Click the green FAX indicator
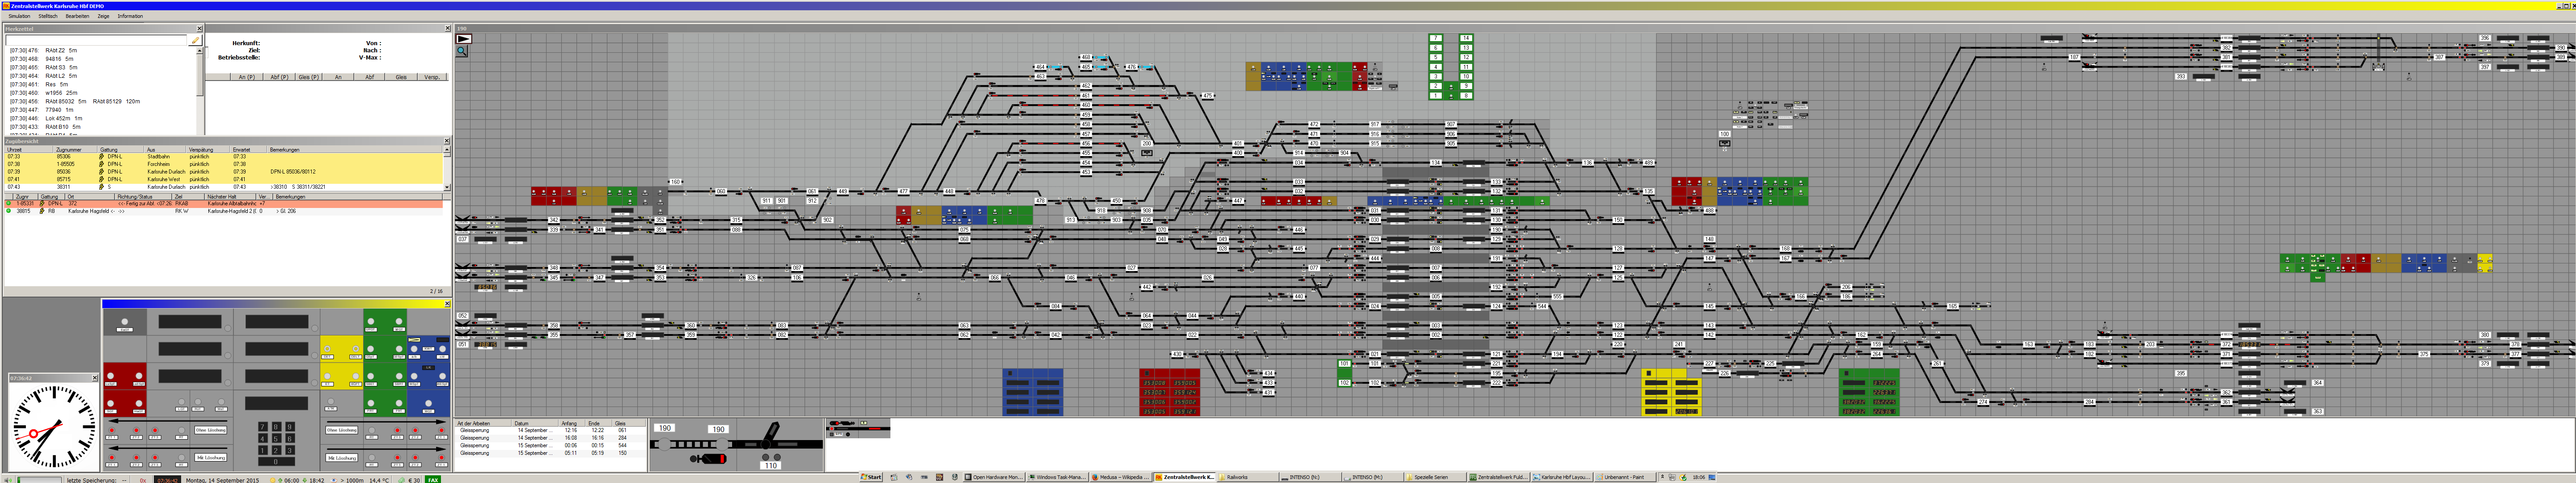Screen dimensions: 2576x483 coord(433,480)
